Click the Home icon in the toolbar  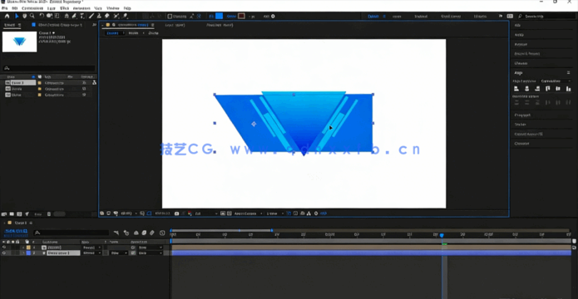[7, 16]
